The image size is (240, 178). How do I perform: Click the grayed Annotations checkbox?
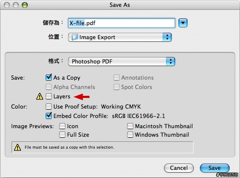(117, 78)
